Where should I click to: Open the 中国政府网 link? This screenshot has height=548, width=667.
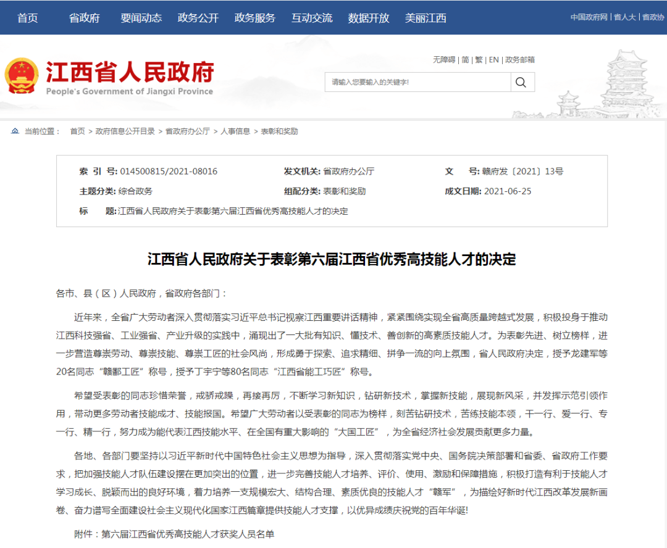[589, 17]
